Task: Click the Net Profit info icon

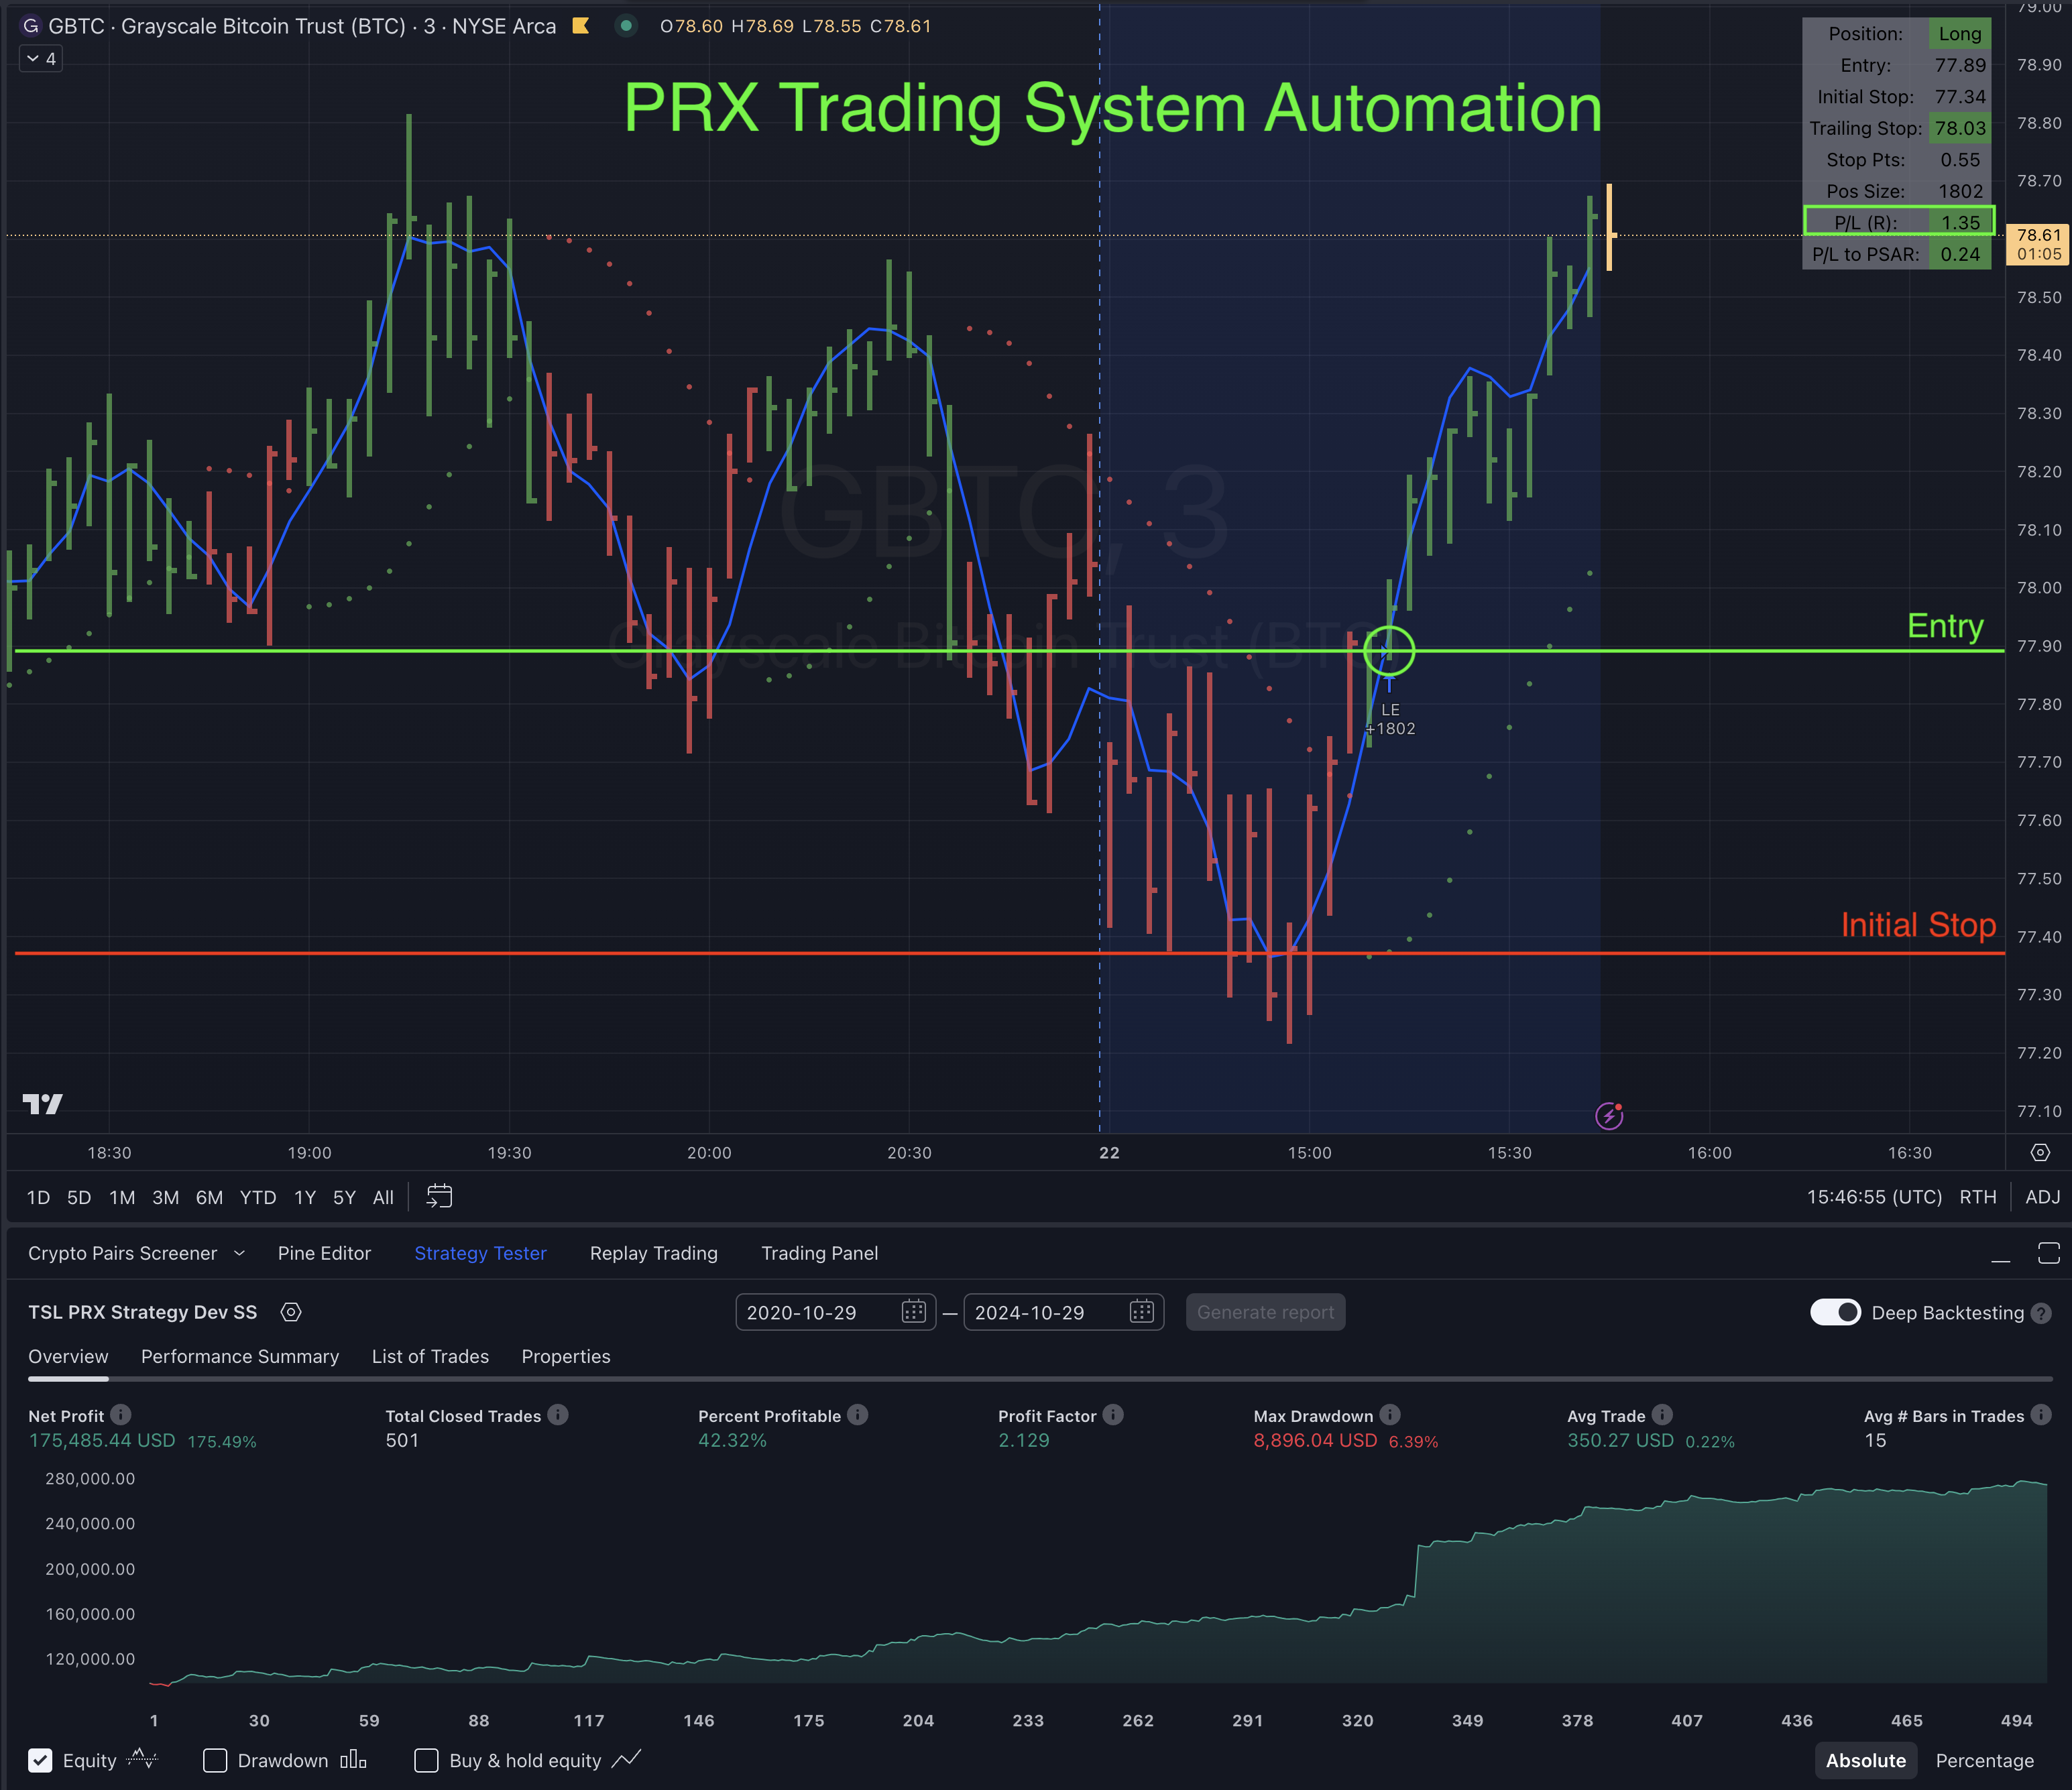Action: coord(121,1415)
